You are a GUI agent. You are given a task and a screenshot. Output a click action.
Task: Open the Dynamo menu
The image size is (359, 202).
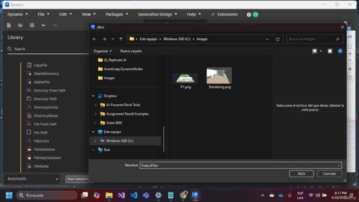(17, 14)
